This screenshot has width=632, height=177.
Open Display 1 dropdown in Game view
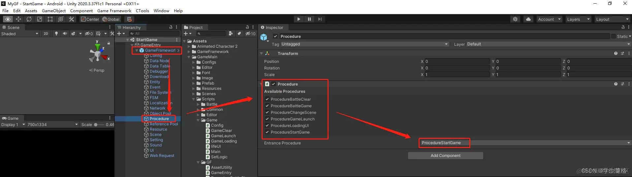click(13, 124)
